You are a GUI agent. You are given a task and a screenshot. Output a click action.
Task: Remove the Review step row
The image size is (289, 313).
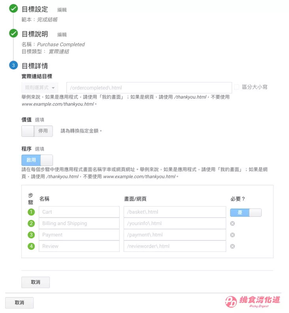tap(232, 246)
